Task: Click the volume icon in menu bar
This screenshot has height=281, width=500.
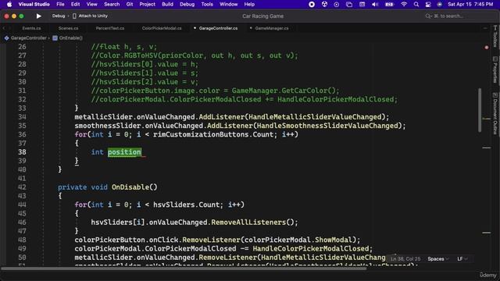Action: pyautogui.click(x=375, y=4)
